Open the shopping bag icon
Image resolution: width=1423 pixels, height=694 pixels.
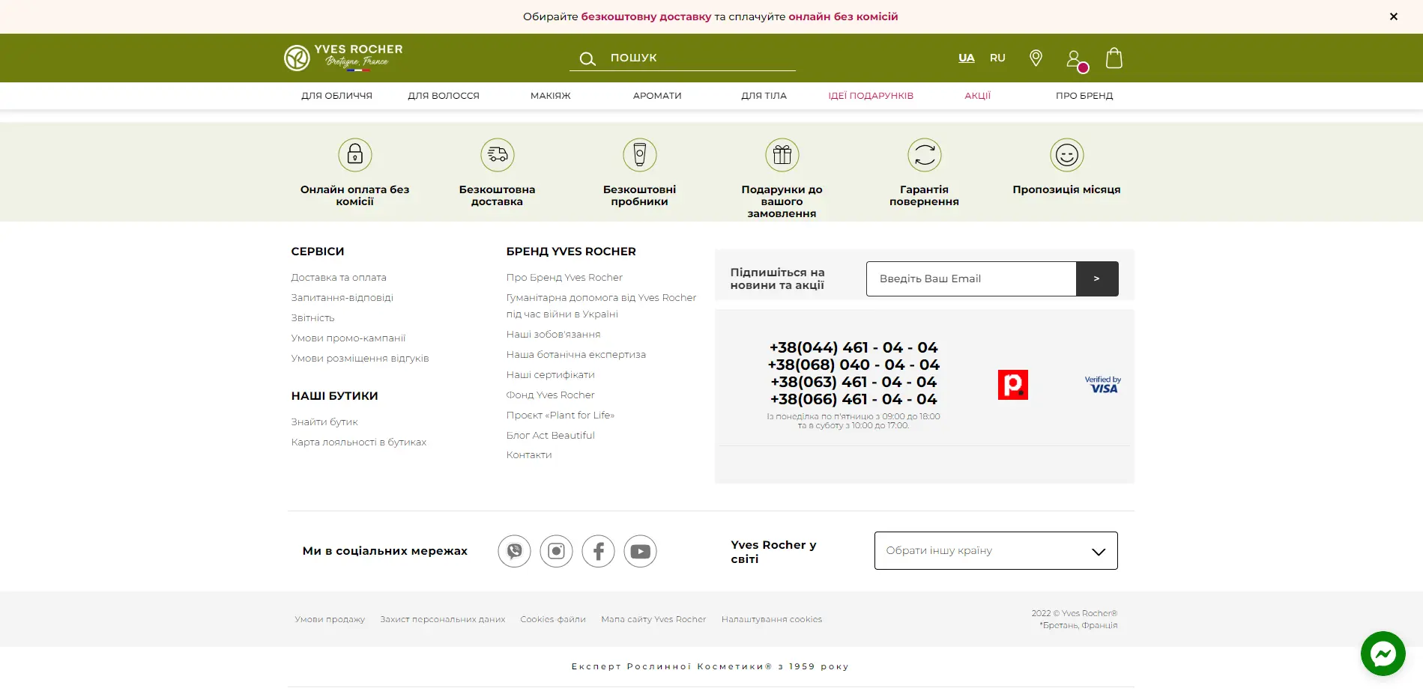tap(1114, 58)
